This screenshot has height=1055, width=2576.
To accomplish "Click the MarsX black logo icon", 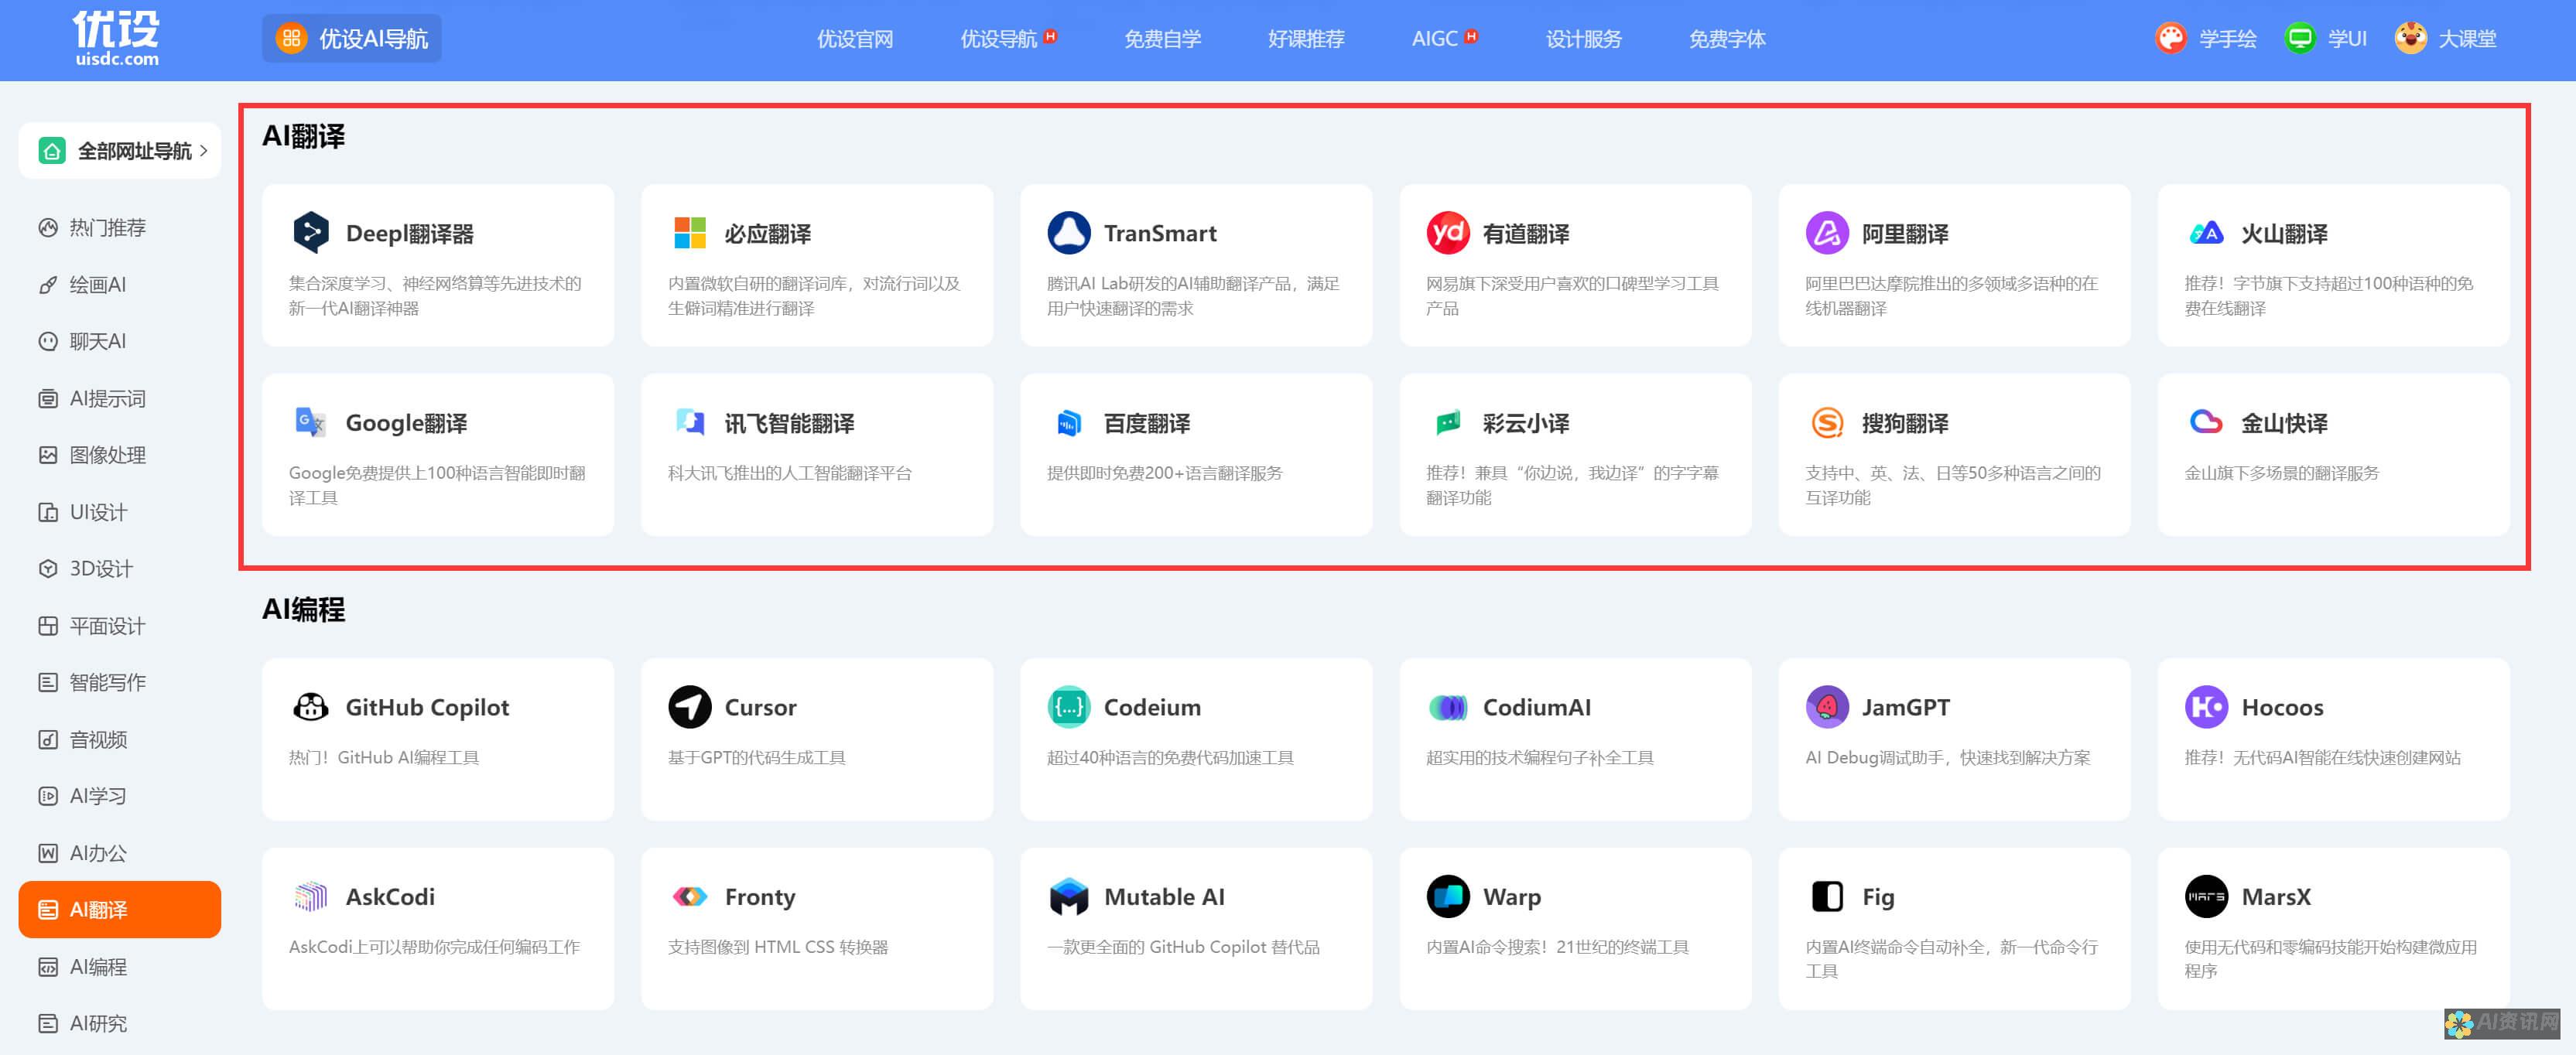I will 2205,896.
